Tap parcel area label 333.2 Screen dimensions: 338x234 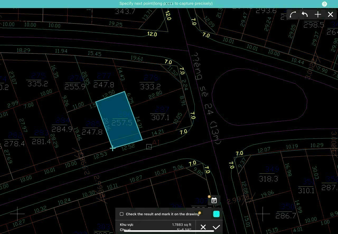[x=150, y=86]
